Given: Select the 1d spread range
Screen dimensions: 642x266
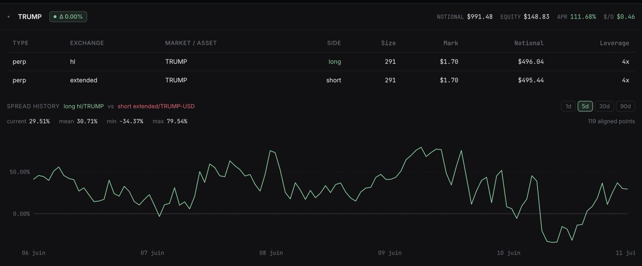Looking at the screenshot, I should (568, 106).
